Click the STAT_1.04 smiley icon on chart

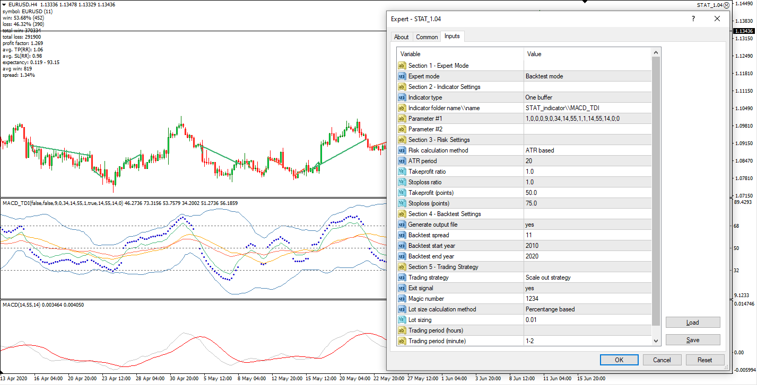[x=726, y=5]
